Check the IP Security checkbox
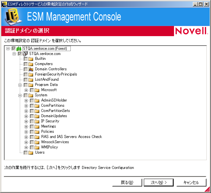211x193 pixels. pos(32,121)
